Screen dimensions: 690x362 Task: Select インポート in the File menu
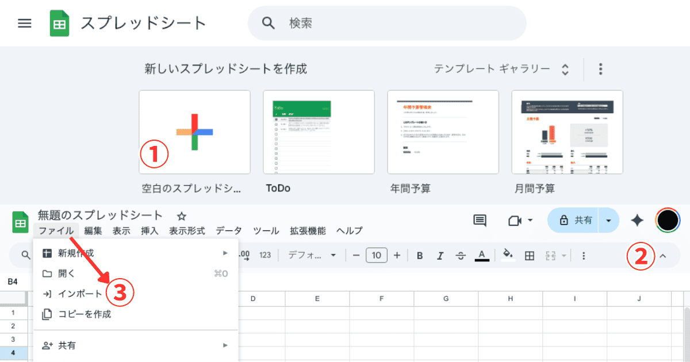(136, 294)
